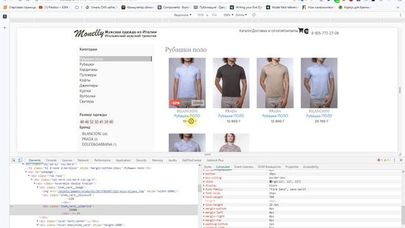Screen dimensions: 405x228
Task: Open the YouTube Flexbox bookmark
Action: tap(54, 8)
